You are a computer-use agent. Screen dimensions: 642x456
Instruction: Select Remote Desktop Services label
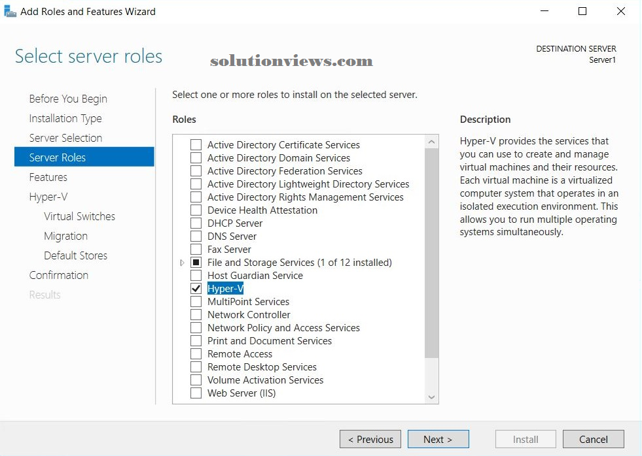click(262, 367)
